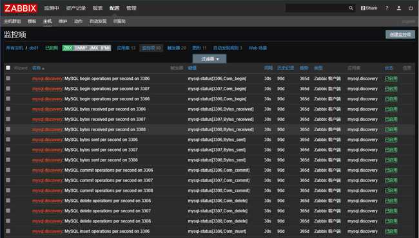Open the 所有主机 breadcrumb link
This screenshot has height=238, width=419.
tap(15, 48)
